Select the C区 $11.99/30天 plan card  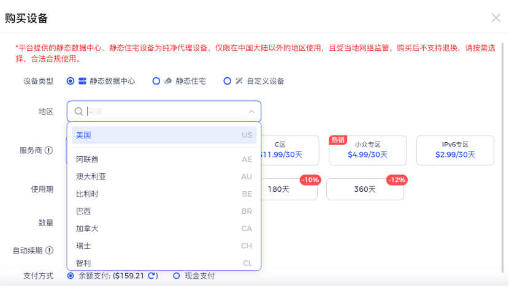pos(290,150)
